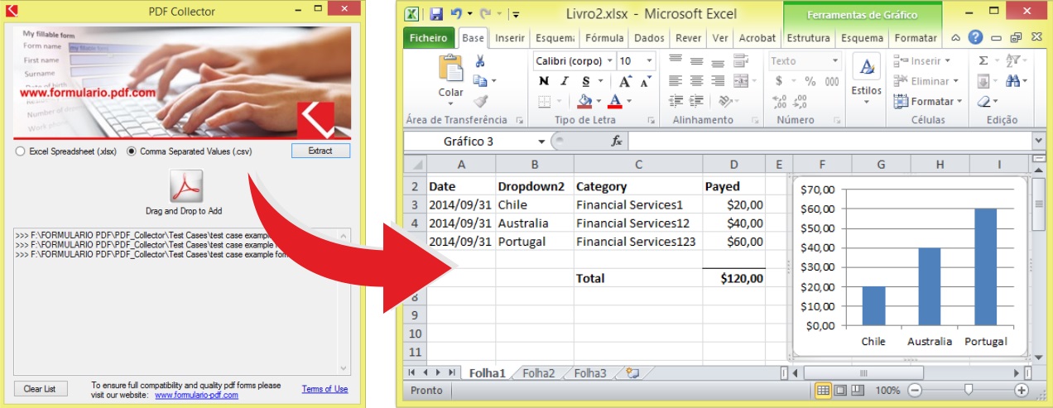Click the fill color bucket swatch
Screen dimensions: 1053x408
(x=584, y=101)
